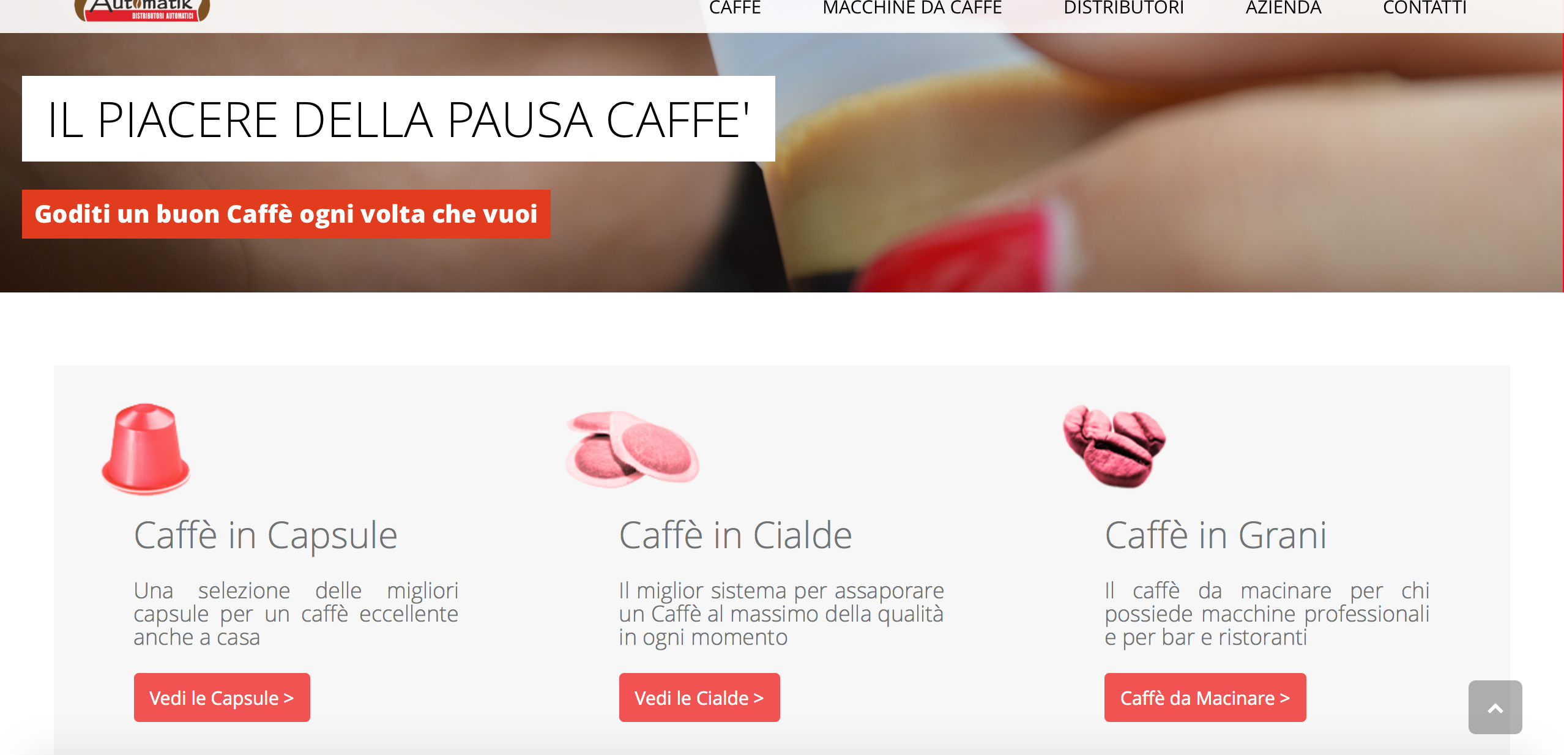The height and width of the screenshot is (755, 1564).
Task: Click the scroll-to-top arrow button
Action: (x=1495, y=707)
